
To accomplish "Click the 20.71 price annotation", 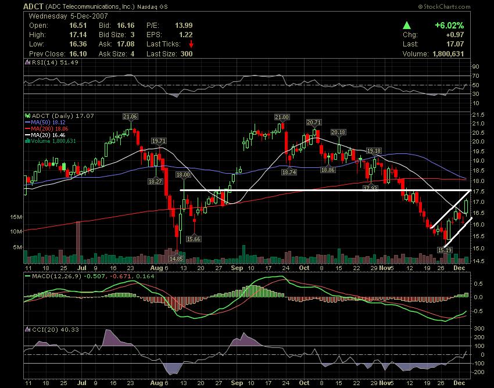I will pyautogui.click(x=314, y=122).
